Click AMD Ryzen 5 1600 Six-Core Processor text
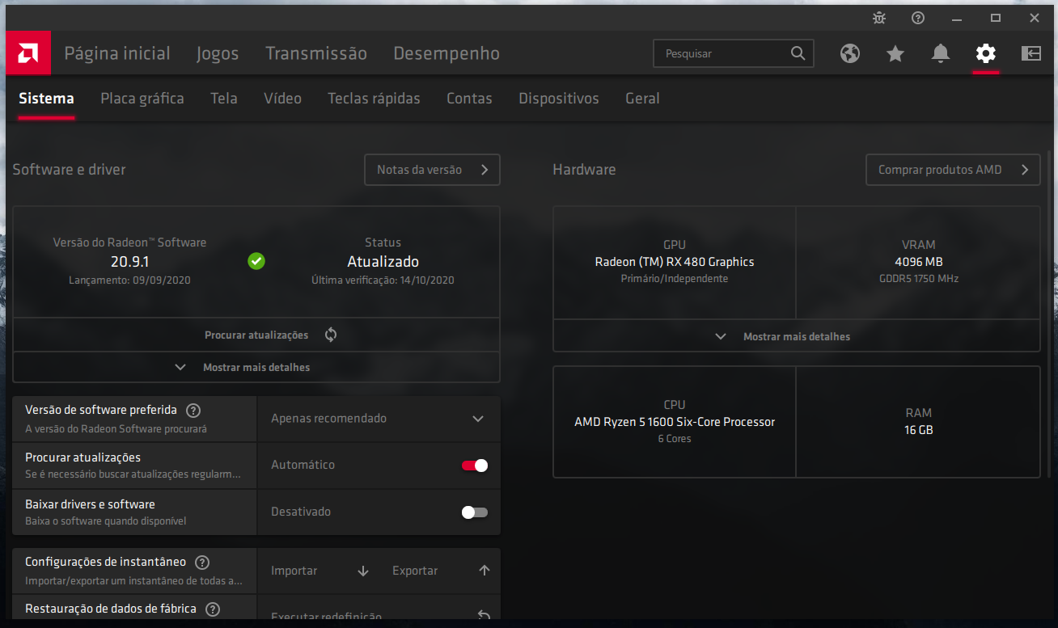1058x628 pixels. click(x=675, y=422)
